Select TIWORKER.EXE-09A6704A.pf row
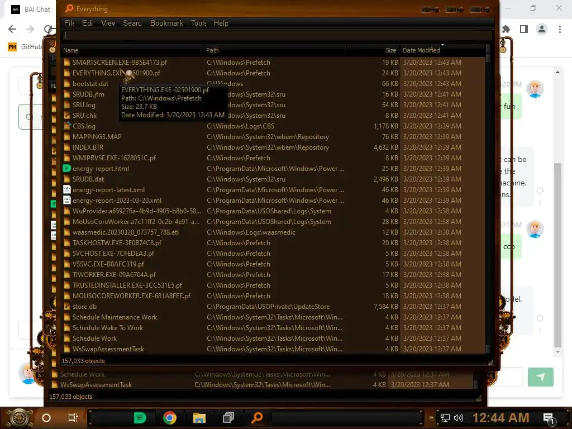Viewport: 572px width, 429px height. pos(274,275)
